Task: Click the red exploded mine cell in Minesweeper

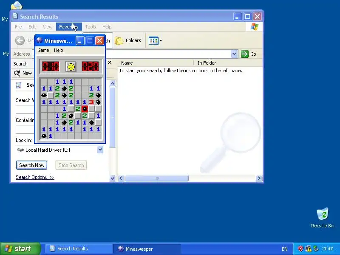Action: pyautogui.click(x=85, y=109)
